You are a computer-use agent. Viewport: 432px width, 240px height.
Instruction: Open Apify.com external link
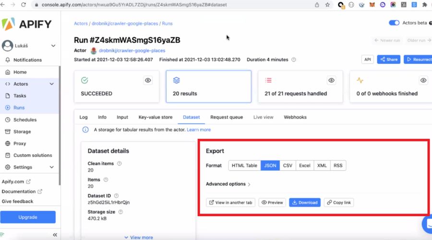[16, 181]
